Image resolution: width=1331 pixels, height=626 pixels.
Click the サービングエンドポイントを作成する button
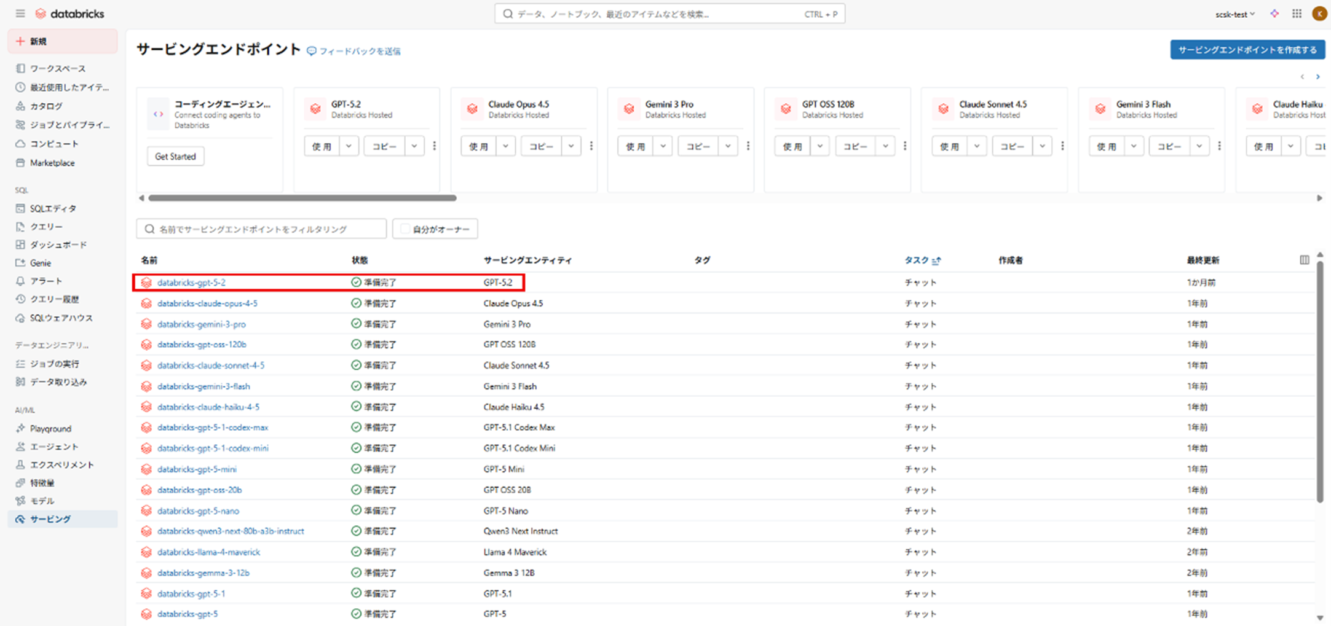pyautogui.click(x=1247, y=50)
